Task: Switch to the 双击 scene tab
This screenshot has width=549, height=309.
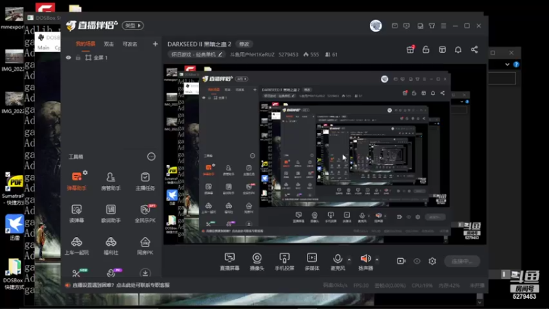Action: point(109,44)
